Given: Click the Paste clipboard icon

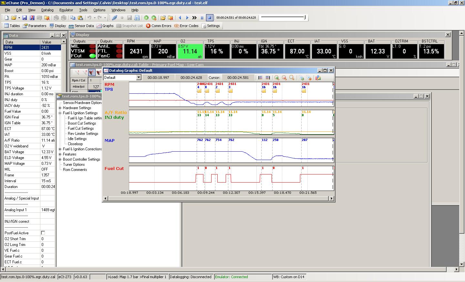Looking at the screenshot, I should click(81, 18).
